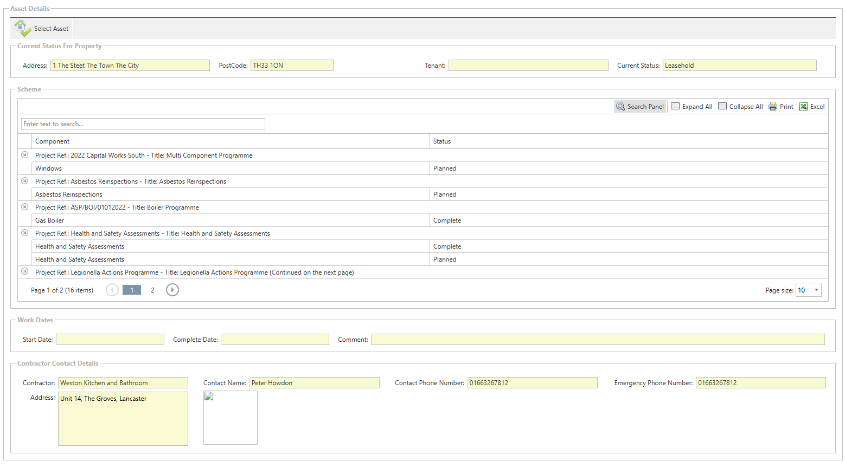The width and height of the screenshot is (845, 468).
Task: Sort by the Status column header
Action: (442, 141)
